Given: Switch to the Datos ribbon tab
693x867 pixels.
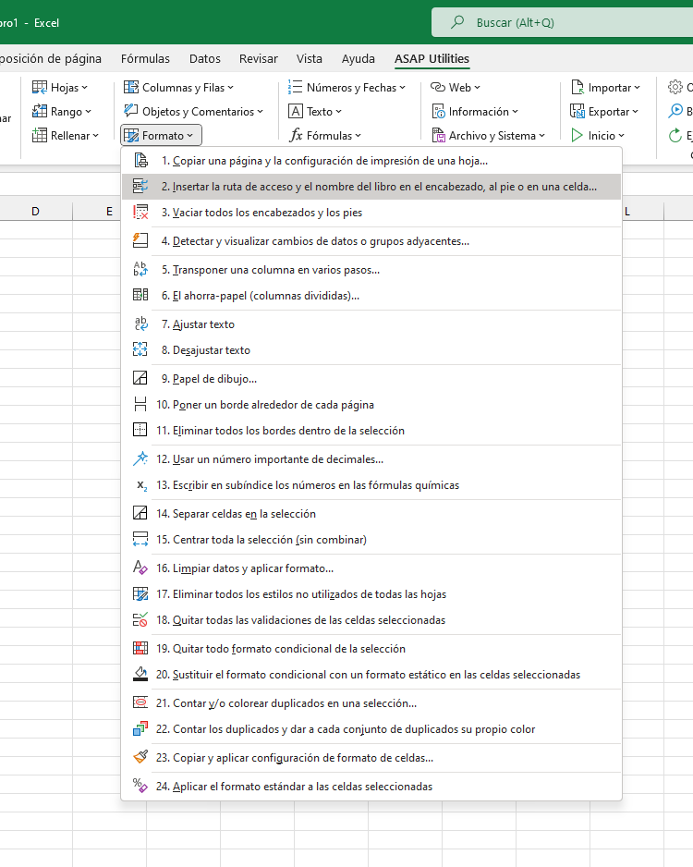Looking at the screenshot, I should coord(205,58).
